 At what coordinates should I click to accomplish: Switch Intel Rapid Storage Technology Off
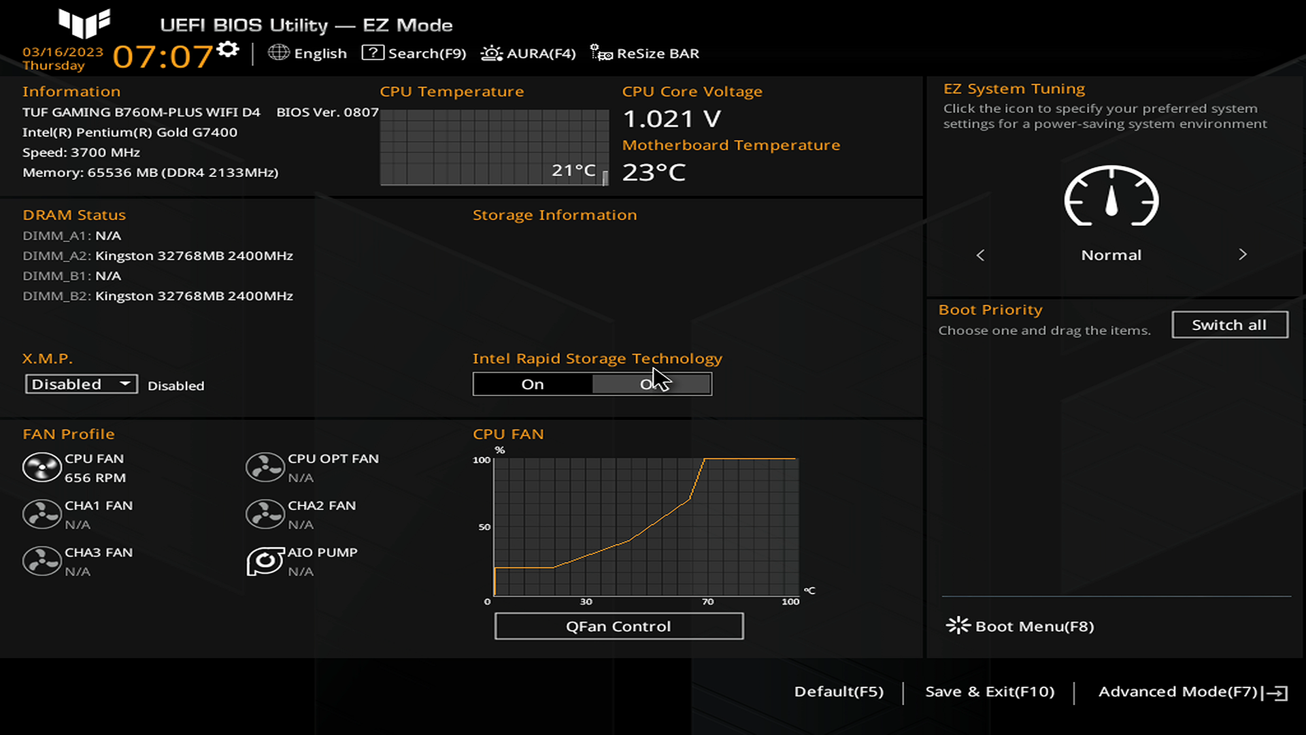tap(652, 385)
